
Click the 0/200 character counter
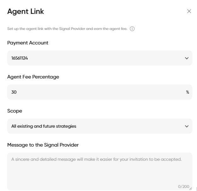click(183, 187)
